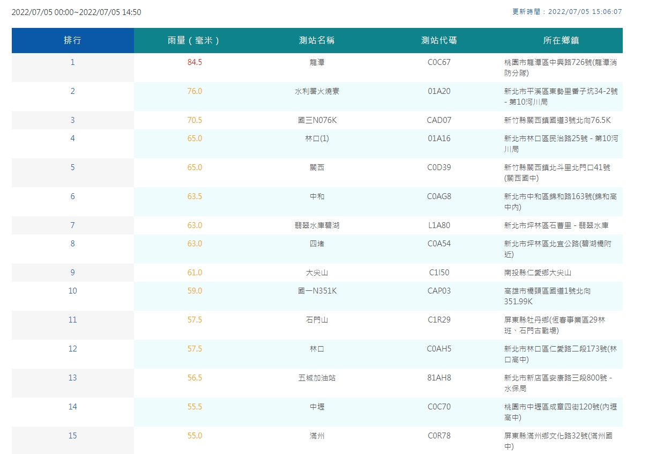Click station code L1A80
The width and height of the screenshot is (649, 454).
(x=439, y=225)
